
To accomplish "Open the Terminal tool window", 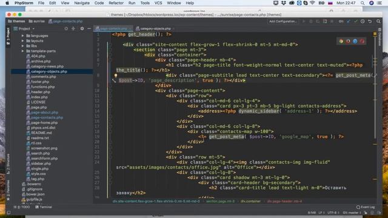I will click(x=44, y=207).
